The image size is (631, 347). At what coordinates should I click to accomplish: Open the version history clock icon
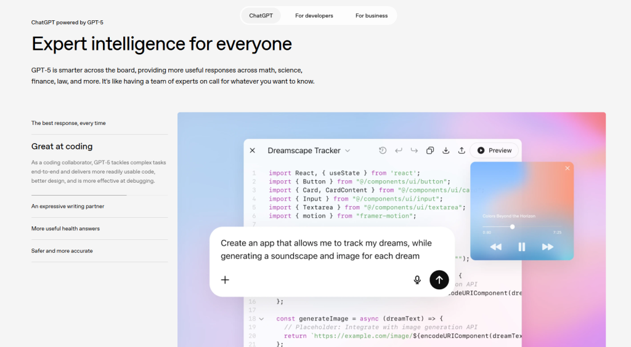click(382, 150)
